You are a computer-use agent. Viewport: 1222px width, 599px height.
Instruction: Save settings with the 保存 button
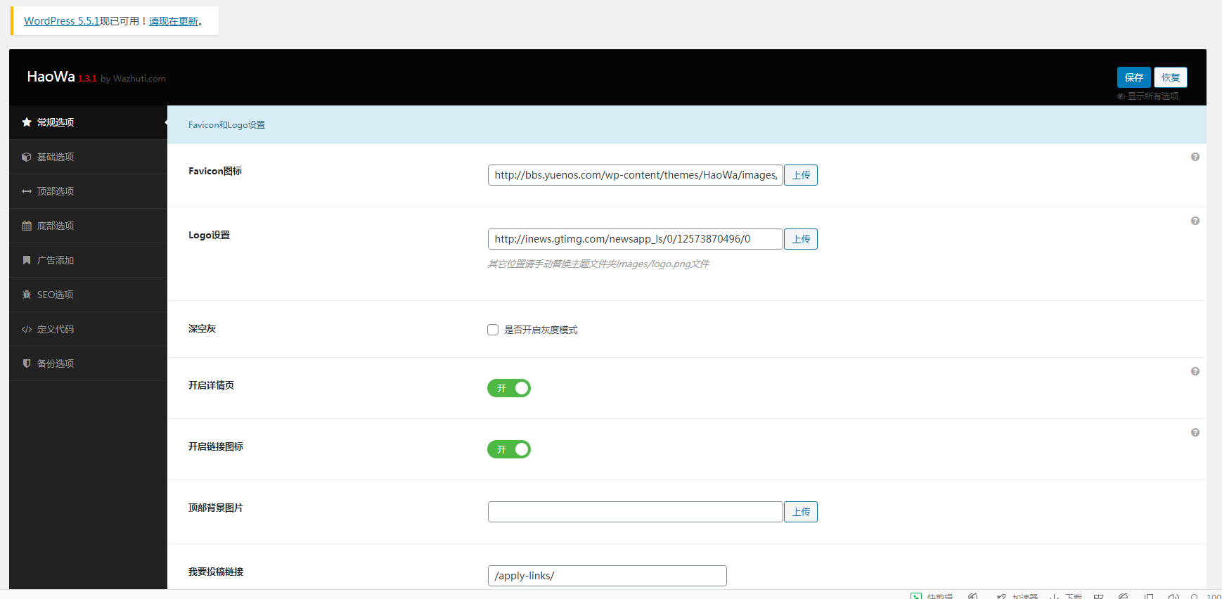click(x=1134, y=77)
